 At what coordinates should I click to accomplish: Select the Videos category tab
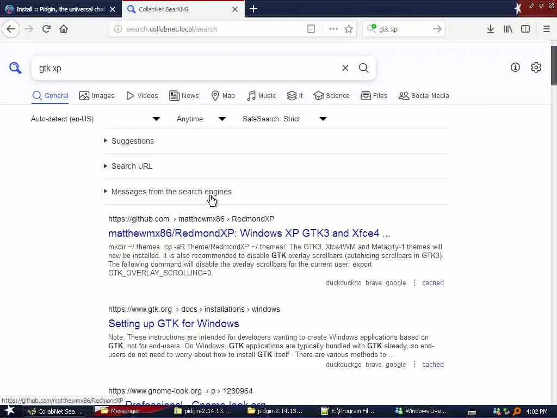coord(142,96)
